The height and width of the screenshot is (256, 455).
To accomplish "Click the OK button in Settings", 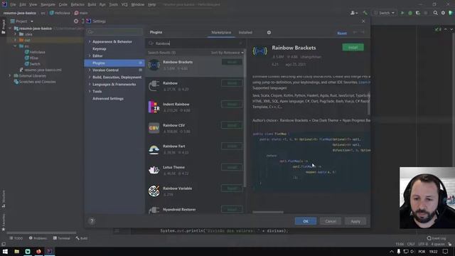I will tap(306, 221).
